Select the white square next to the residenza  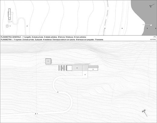[69, 68]
